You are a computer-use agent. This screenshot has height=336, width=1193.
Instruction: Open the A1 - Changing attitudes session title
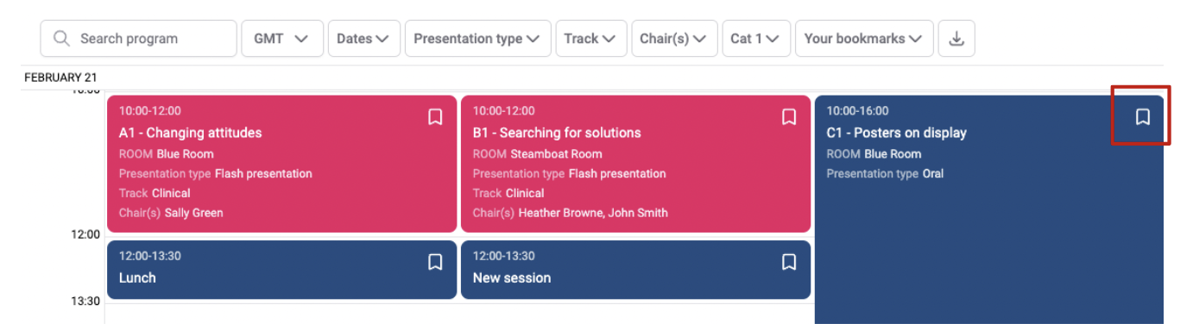pos(190,133)
